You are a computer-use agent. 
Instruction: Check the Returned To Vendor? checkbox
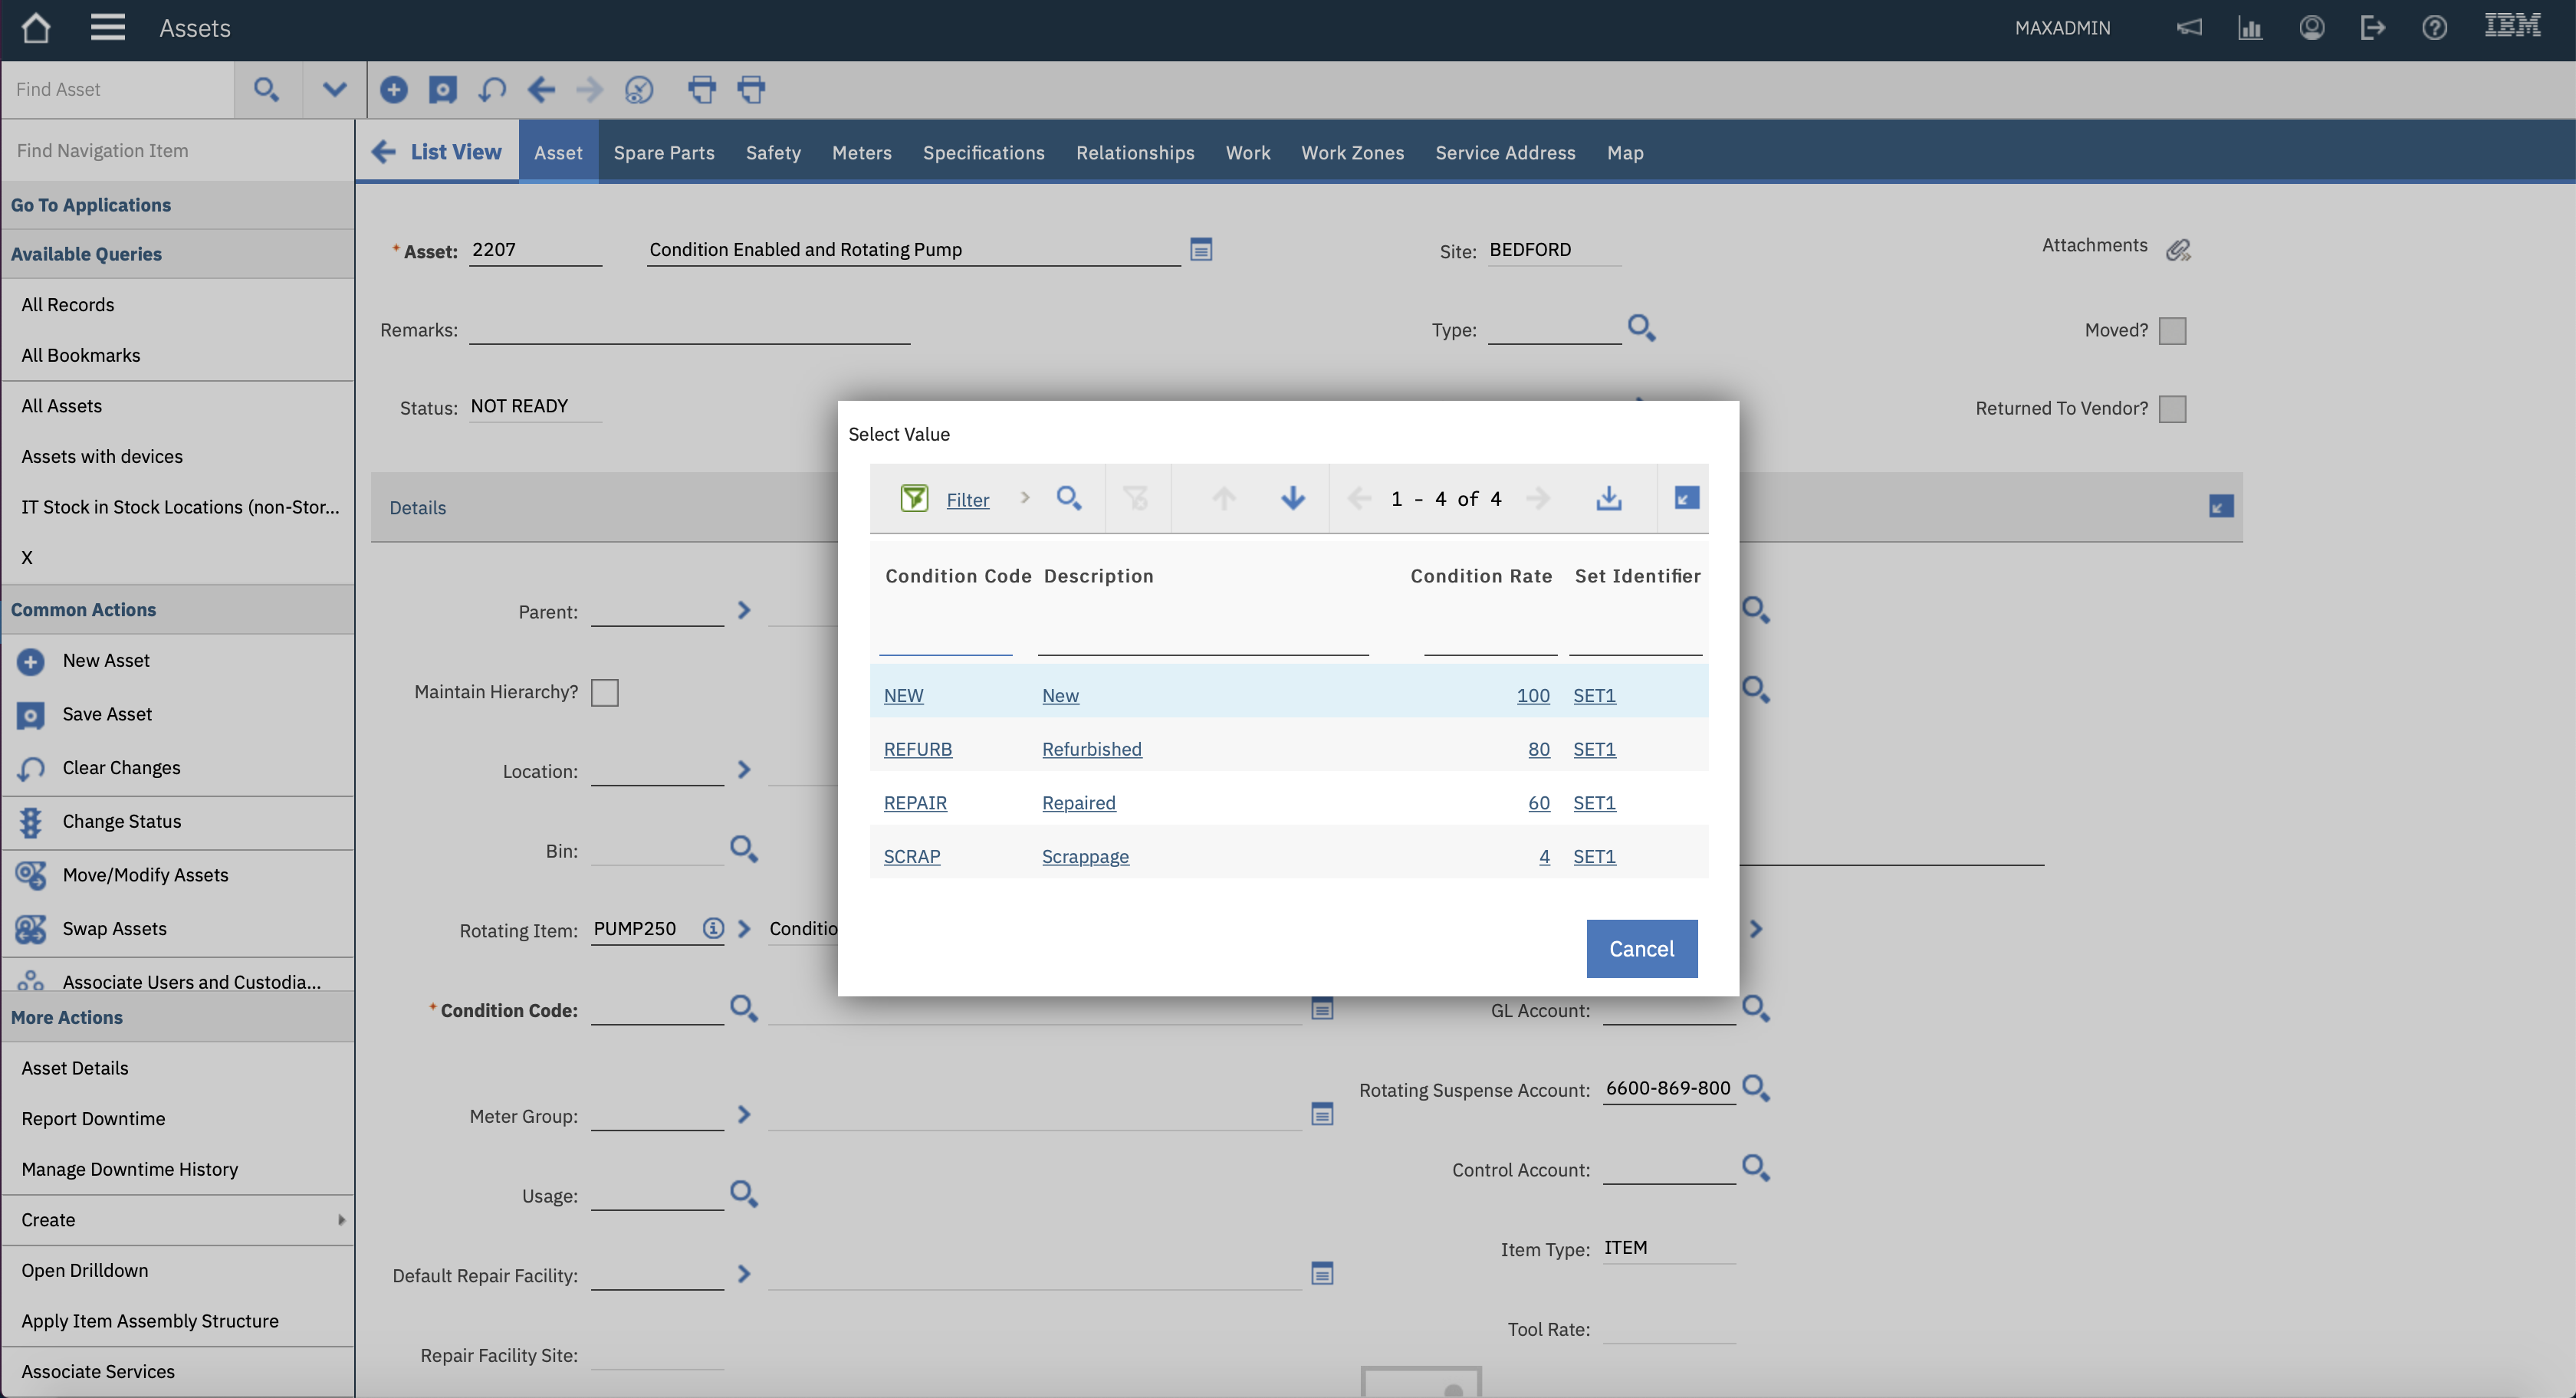coord(2172,409)
